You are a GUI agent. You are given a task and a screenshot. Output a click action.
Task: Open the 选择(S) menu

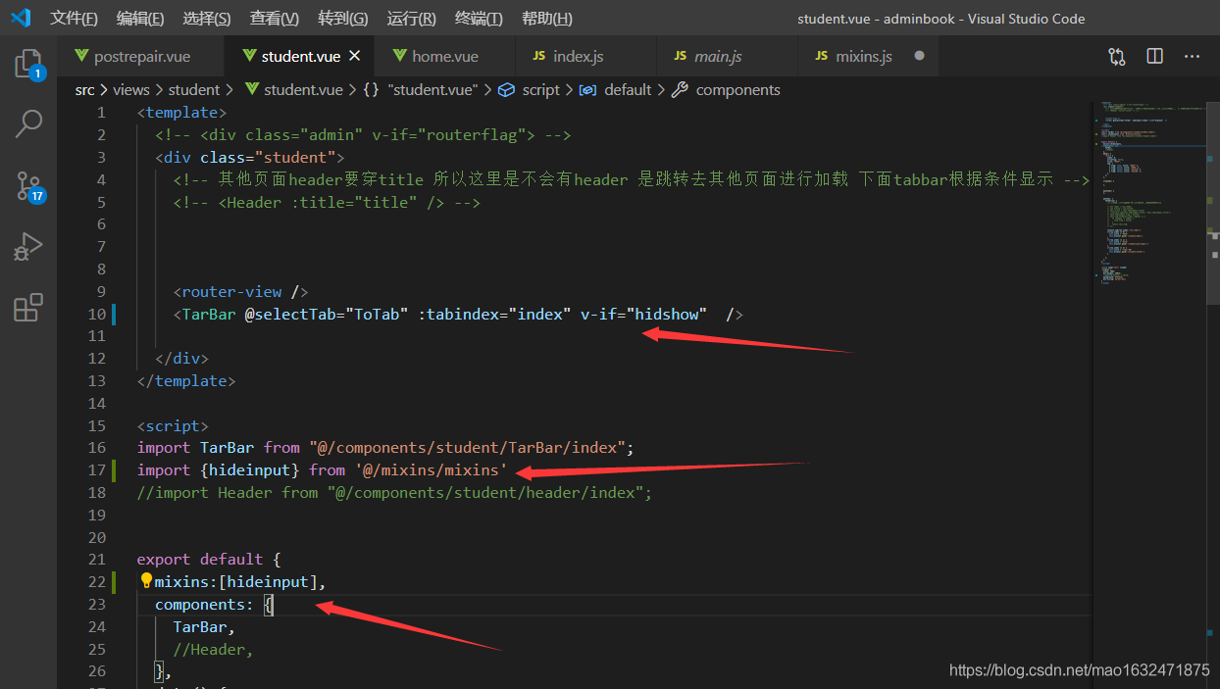click(x=207, y=19)
